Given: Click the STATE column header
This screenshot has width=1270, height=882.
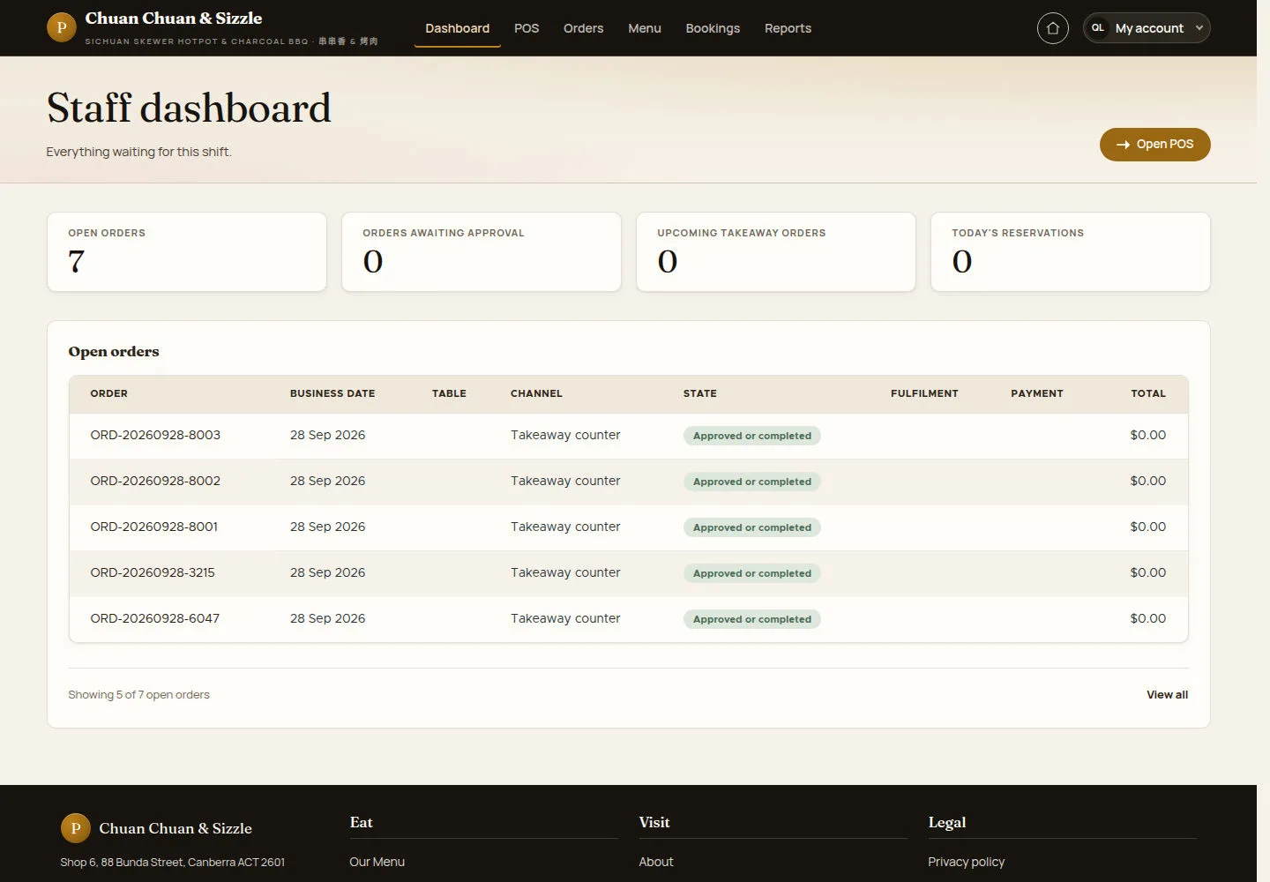Looking at the screenshot, I should point(700,393).
